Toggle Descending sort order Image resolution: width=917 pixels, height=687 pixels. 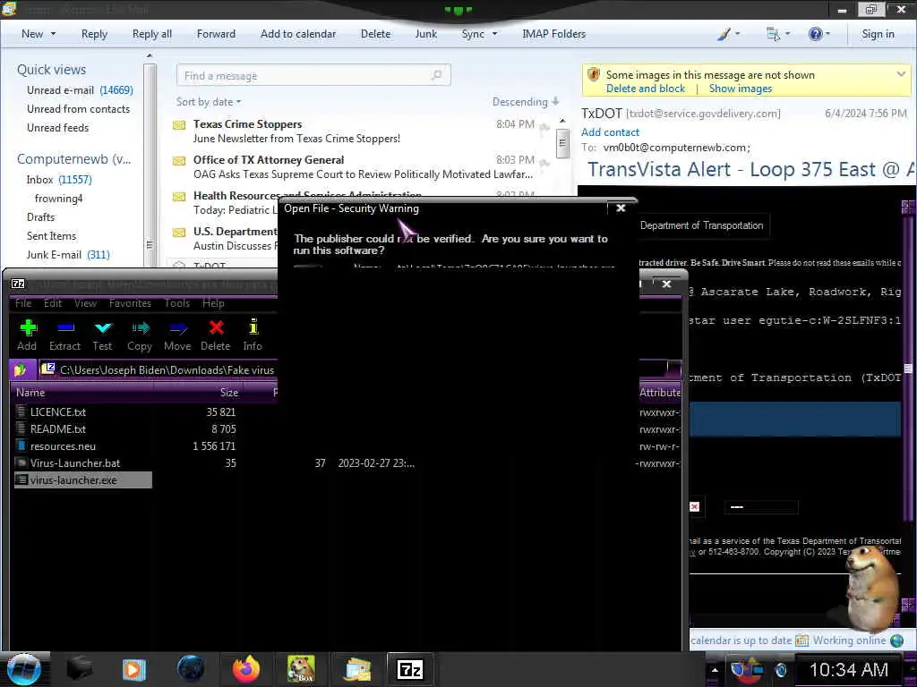click(526, 102)
